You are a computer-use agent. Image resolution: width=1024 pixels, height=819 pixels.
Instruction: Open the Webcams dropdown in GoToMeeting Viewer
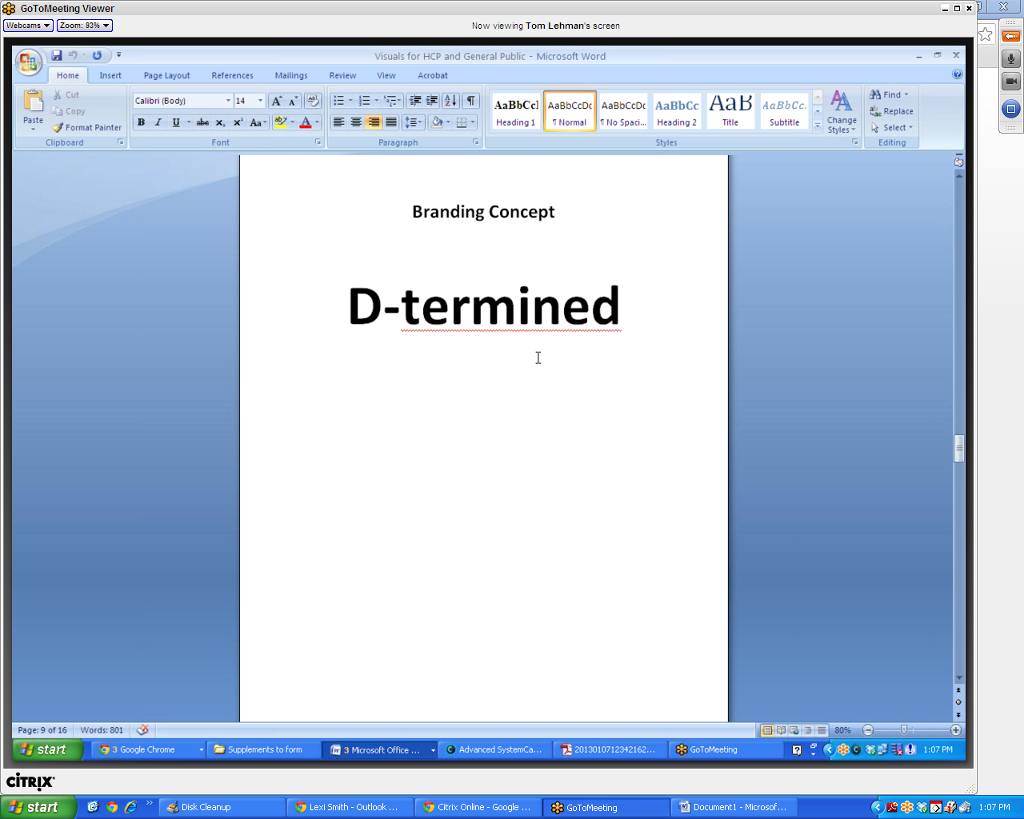pyautogui.click(x=28, y=26)
